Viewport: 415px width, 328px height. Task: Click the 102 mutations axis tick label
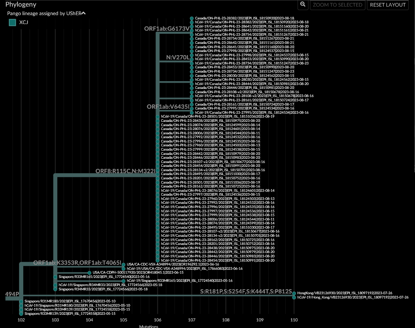tap(21, 320)
